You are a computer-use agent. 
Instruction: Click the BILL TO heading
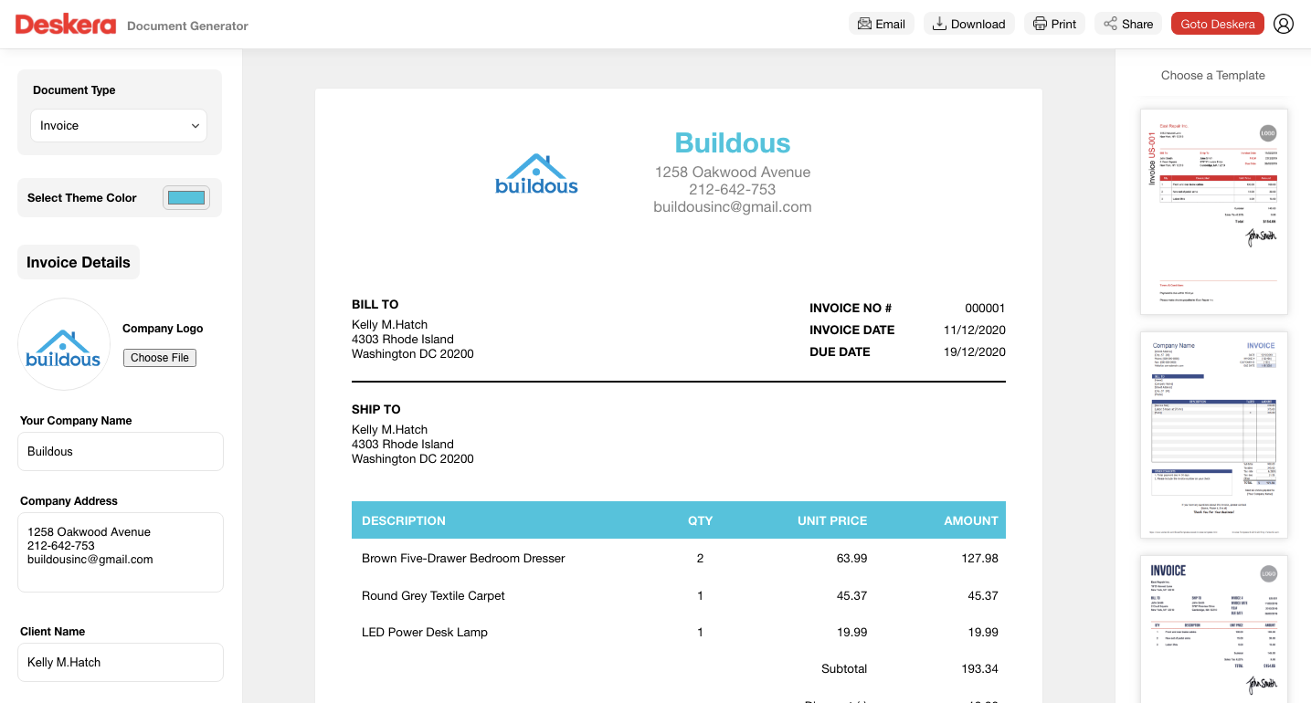coord(375,304)
